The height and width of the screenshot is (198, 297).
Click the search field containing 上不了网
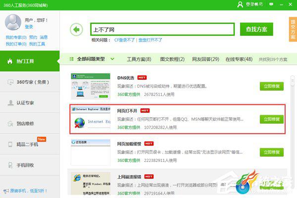(162, 29)
